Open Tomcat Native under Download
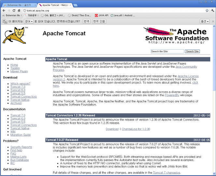The height and width of the screenshot is (176, 216). (20, 100)
